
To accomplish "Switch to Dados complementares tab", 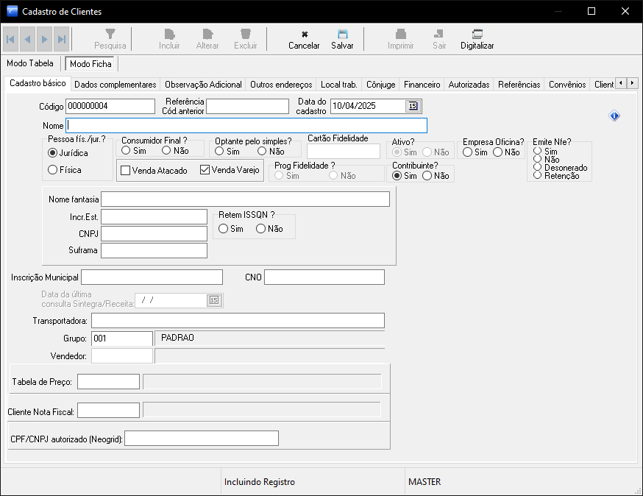I will [x=116, y=85].
